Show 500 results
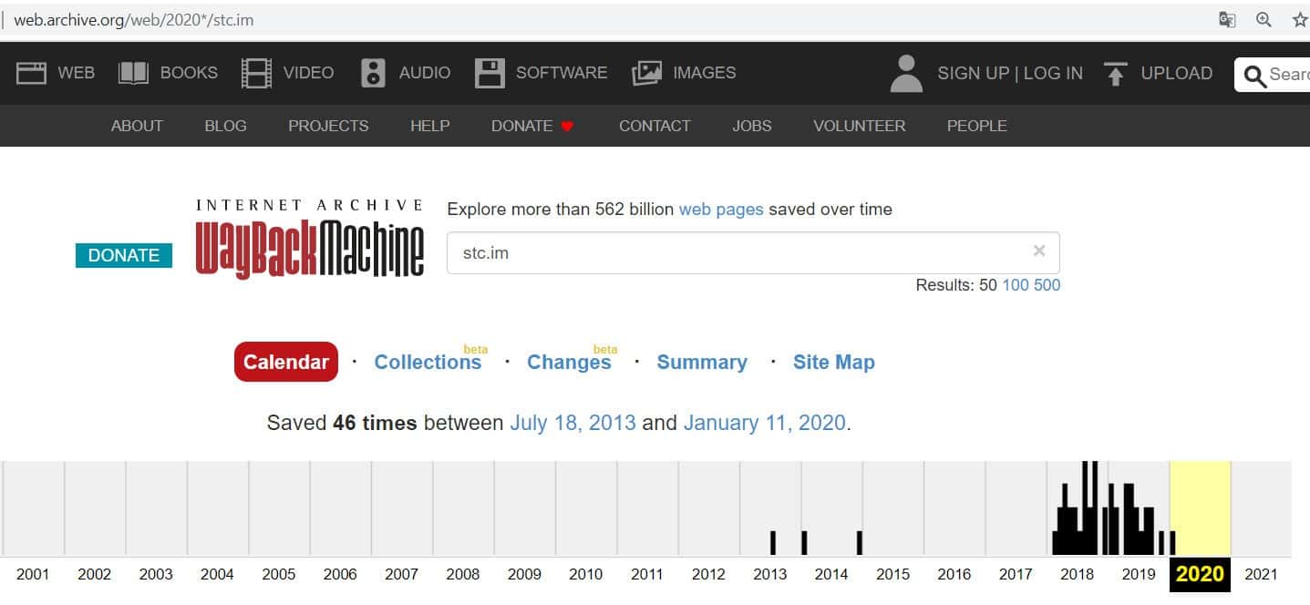The height and width of the screenshot is (605, 1310). (1047, 285)
